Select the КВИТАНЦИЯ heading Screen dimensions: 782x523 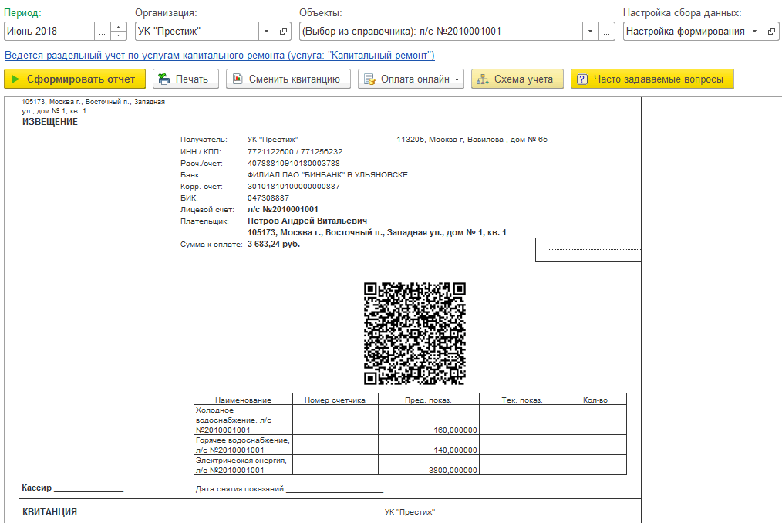(x=50, y=512)
